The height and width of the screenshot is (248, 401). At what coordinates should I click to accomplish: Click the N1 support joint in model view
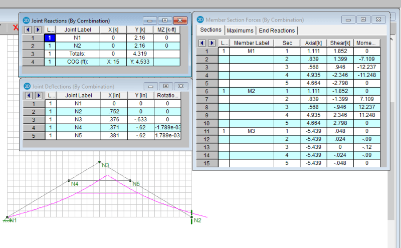point(7,217)
